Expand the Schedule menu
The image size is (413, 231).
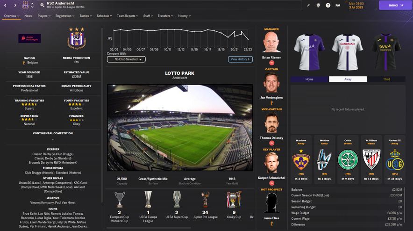(104, 16)
